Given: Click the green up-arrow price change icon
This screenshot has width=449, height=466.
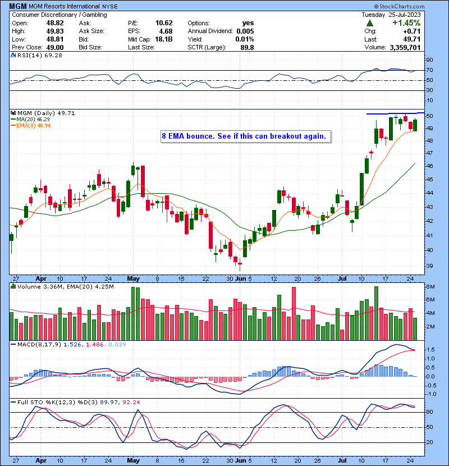Looking at the screenshot, I should [x=370, y=23].
